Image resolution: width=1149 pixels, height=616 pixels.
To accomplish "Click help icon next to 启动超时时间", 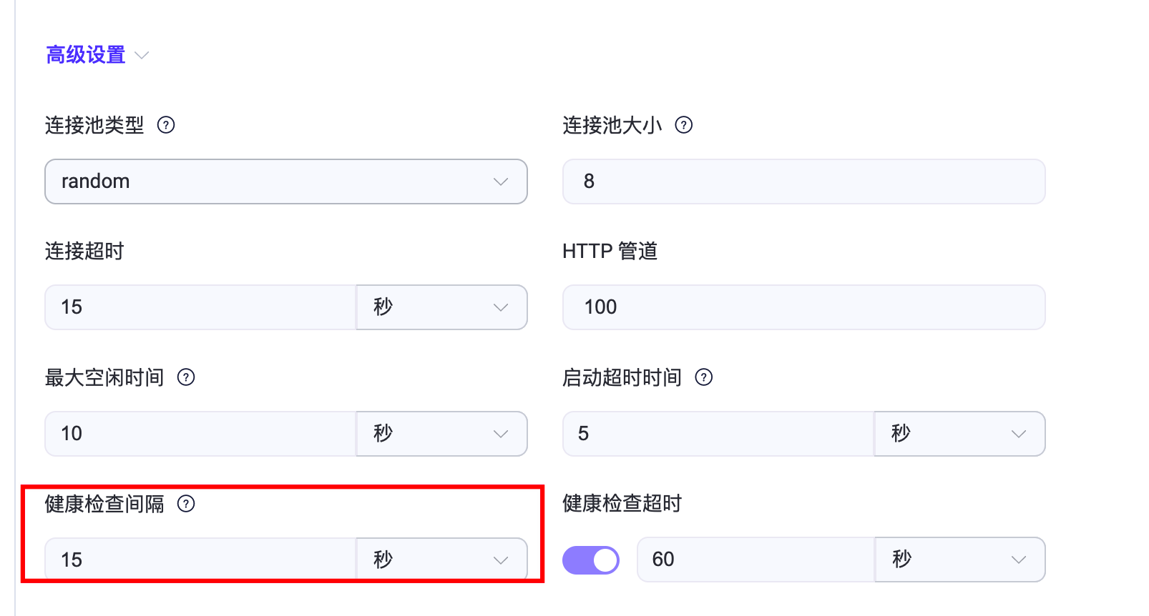I will 704,377.
